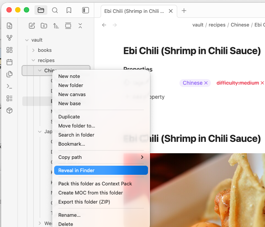Image resolution: width=265 pixels, height=227 pixels.
Task: Navigate back with left arrow
Action: 104,25
